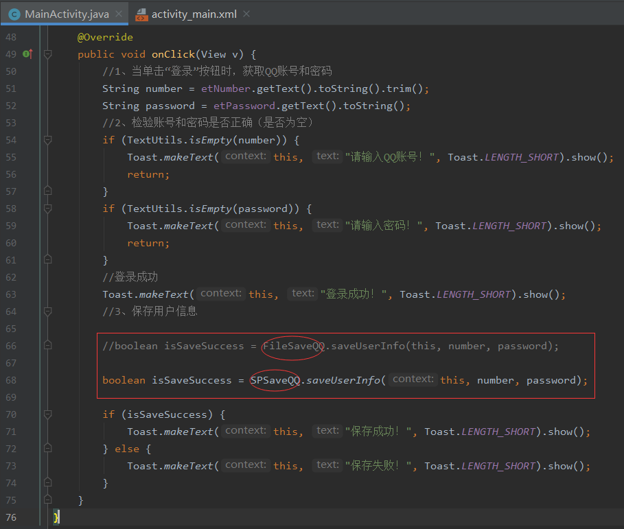Image resolution: width=624 pixels, height=529 pixels.
Task: Toggle a breakpoint in the gutter at line 51
Action: 31,88
